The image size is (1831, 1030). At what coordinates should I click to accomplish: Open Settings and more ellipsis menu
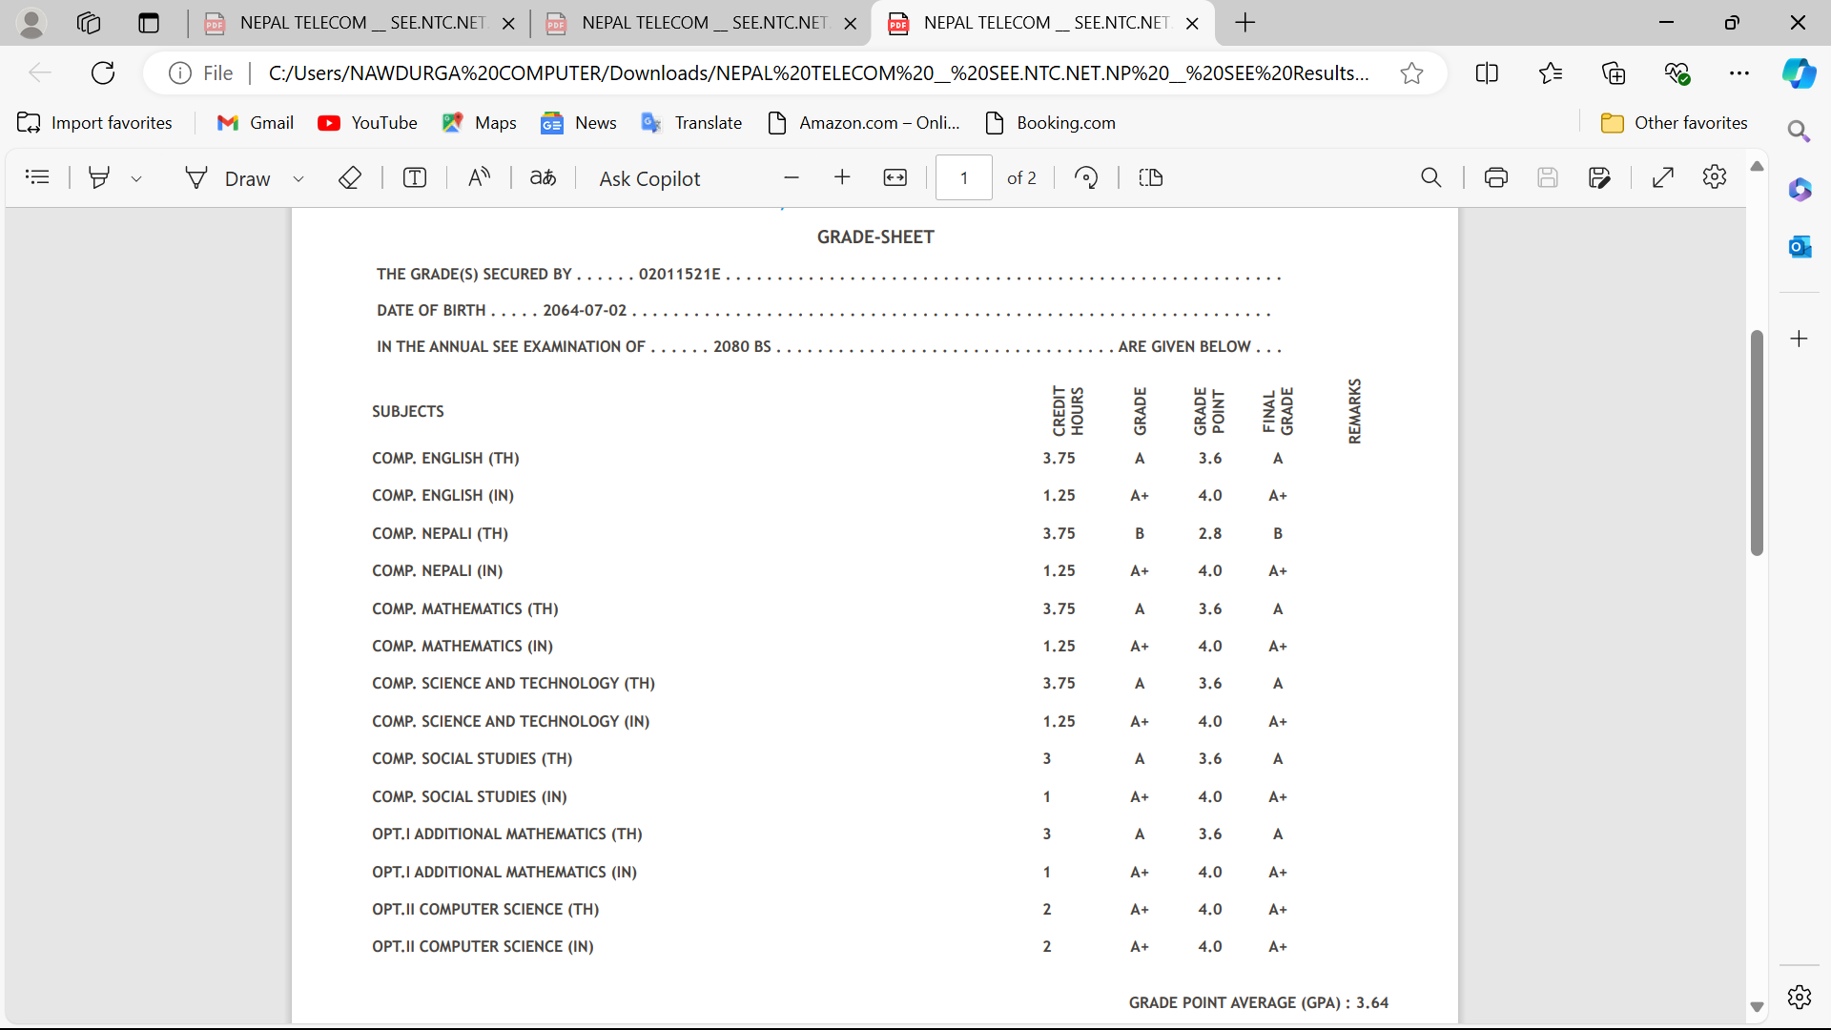[x=1738, y=73]
